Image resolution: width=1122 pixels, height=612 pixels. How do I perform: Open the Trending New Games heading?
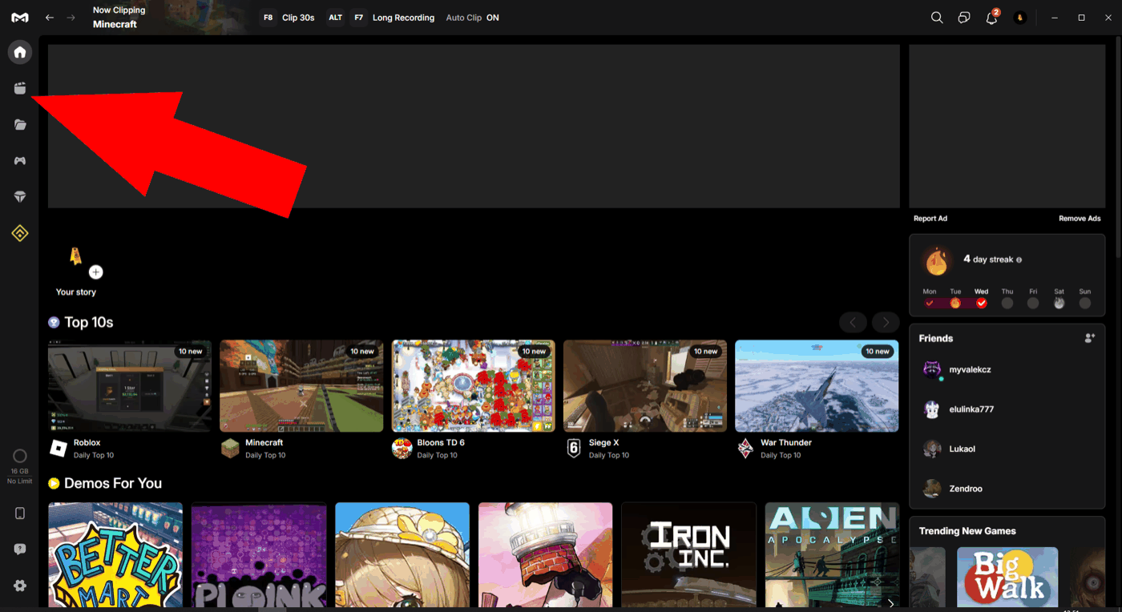(967, 531)
